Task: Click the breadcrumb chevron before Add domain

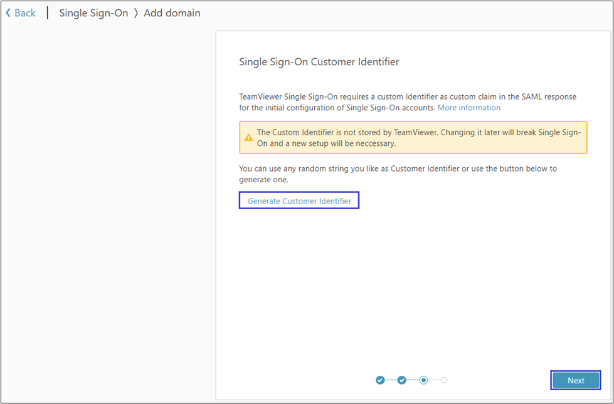Action: [x=135, y=13]
